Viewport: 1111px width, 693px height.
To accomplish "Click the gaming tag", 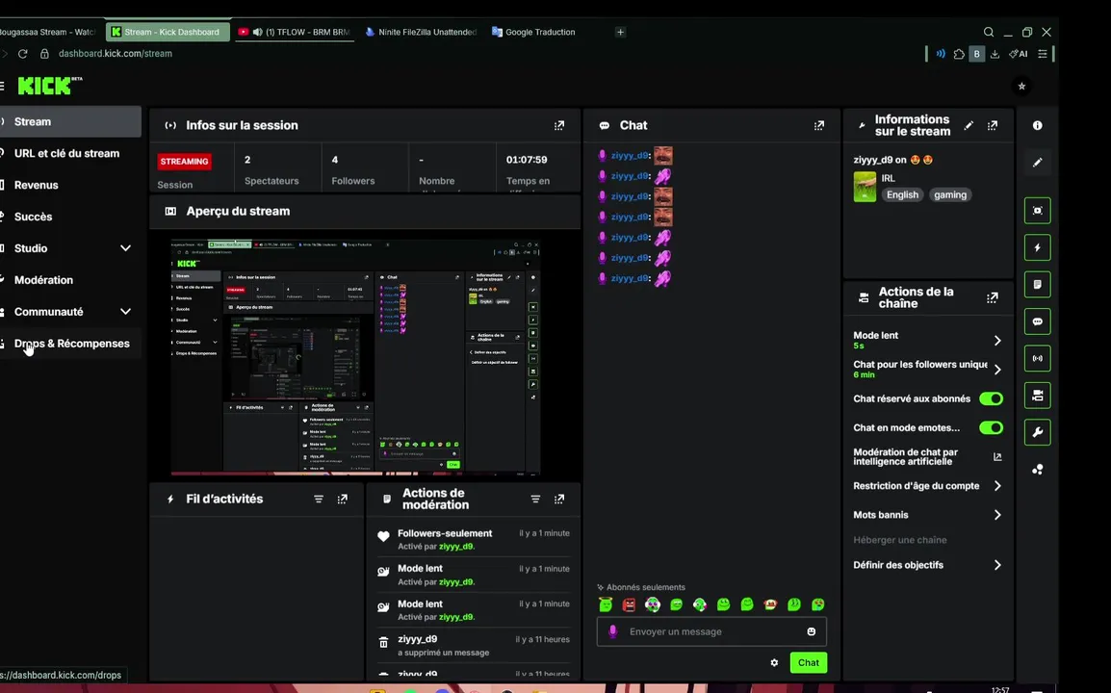I will [x=949, y=194].
